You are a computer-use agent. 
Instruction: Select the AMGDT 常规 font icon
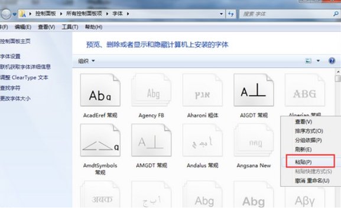(151, 140)
